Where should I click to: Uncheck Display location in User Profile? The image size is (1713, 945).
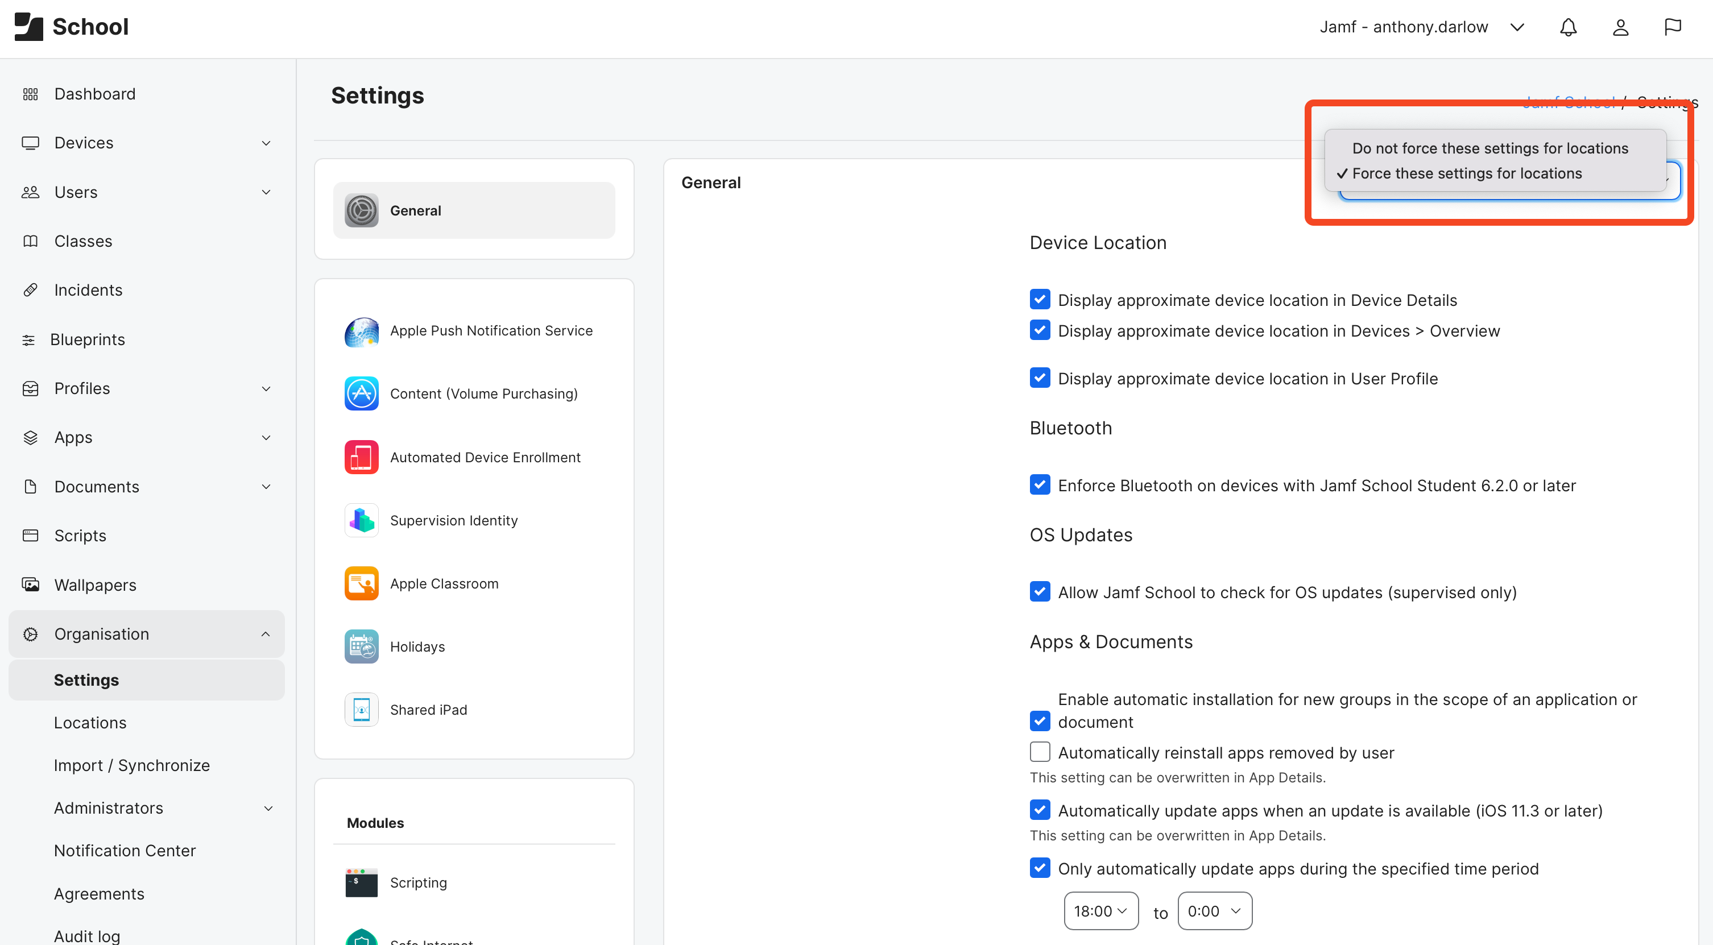pos(1040,378)
